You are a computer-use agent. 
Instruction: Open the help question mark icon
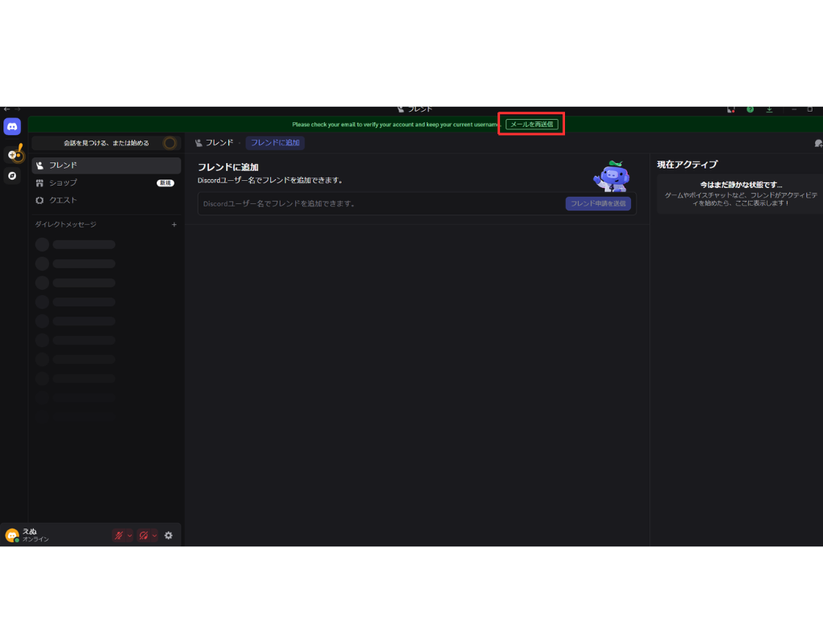[750, 109]
